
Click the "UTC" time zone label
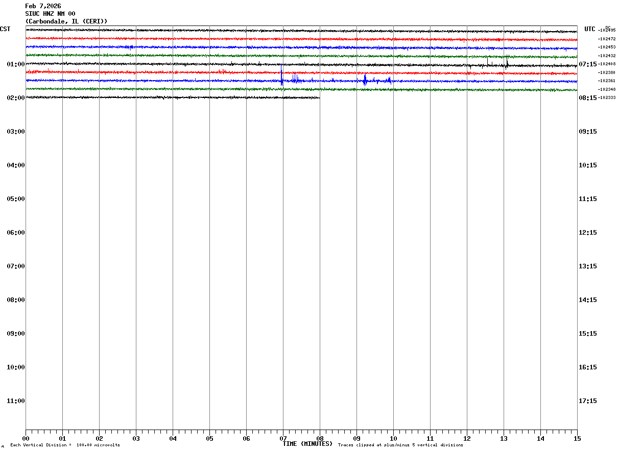click(x=590, y=29)
